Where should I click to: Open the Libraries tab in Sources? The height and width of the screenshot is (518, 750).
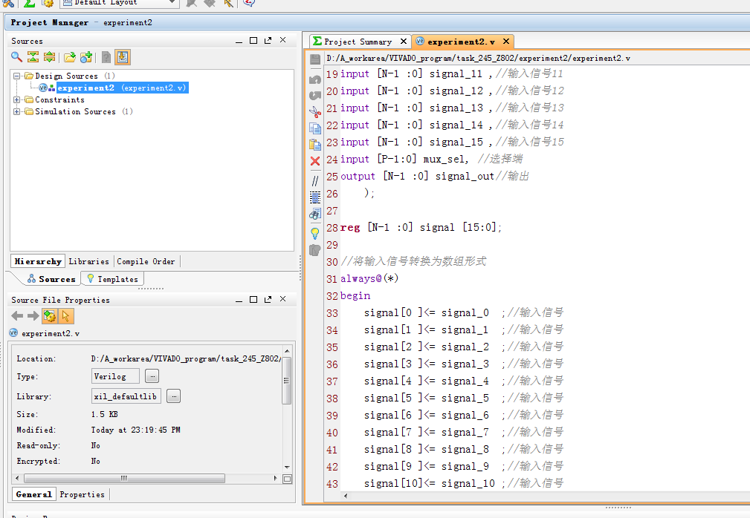tap(89, 262)
